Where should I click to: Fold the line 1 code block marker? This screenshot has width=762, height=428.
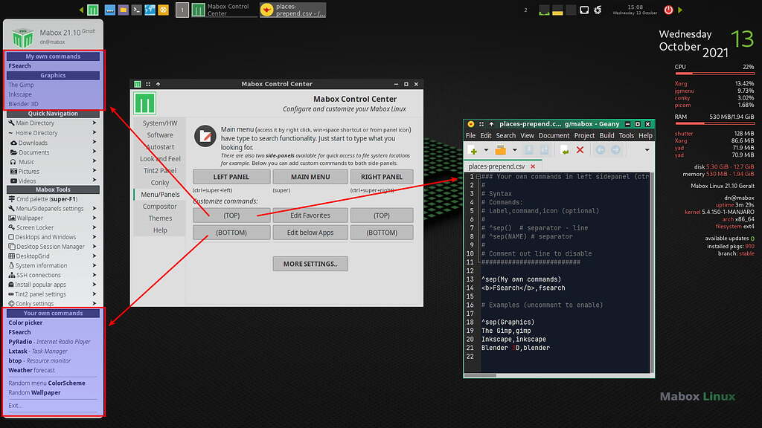pyautogui.click(x=478, y=177)
